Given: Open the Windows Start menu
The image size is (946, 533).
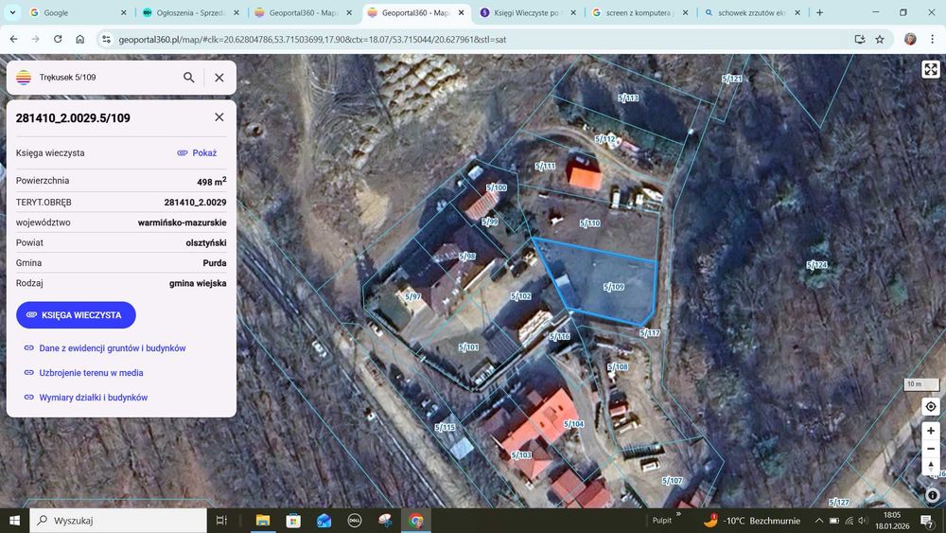Looking at the screenshot, I should 14,521.
